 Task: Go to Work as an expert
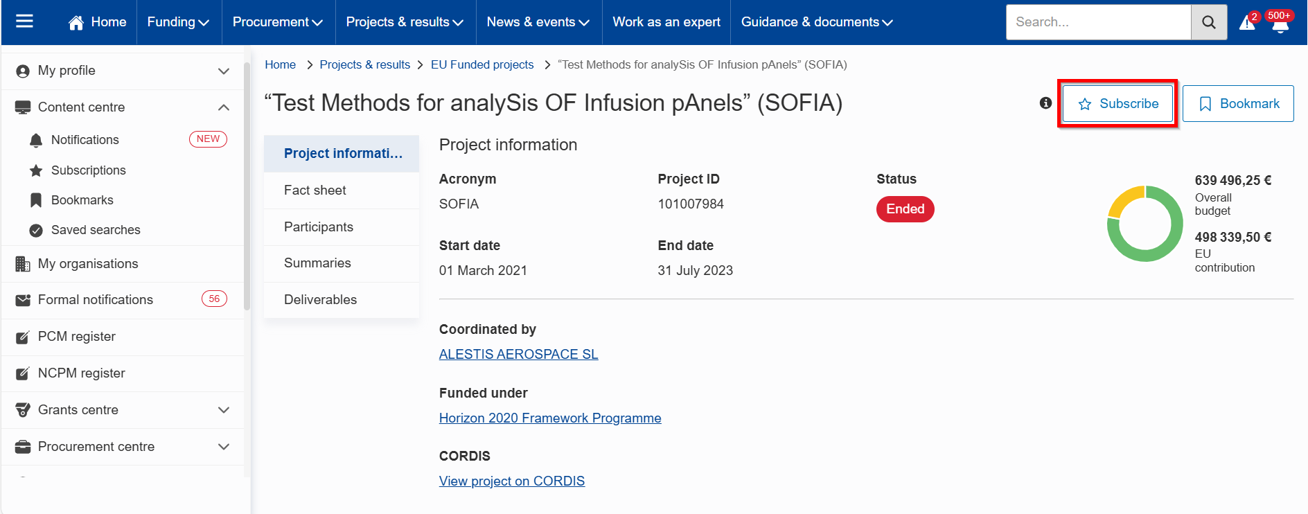click(666, 22)
